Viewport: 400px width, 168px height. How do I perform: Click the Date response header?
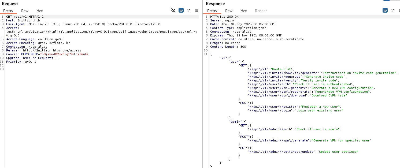pyautogui.click(x=243, y=24)
